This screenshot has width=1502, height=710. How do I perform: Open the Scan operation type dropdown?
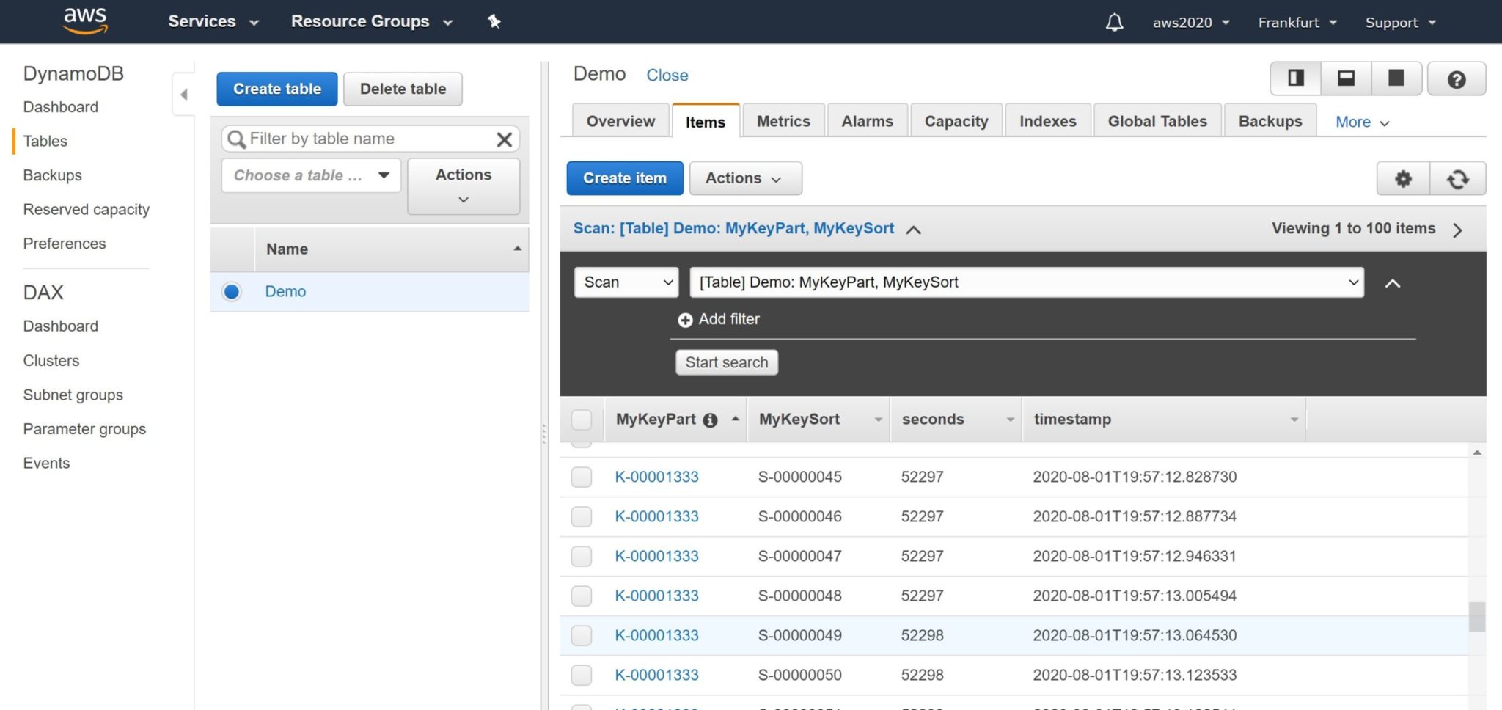pos(627,282)
